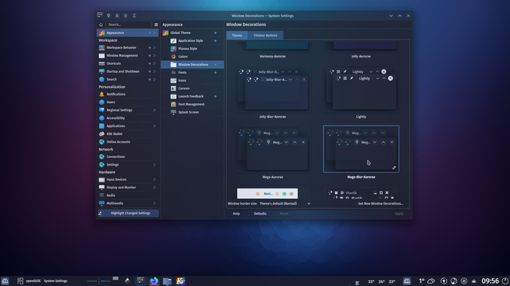Click the edit pencil on the Mega-Blur-Aurorae thumbnail
510x286 pixels.
[394, 168]
